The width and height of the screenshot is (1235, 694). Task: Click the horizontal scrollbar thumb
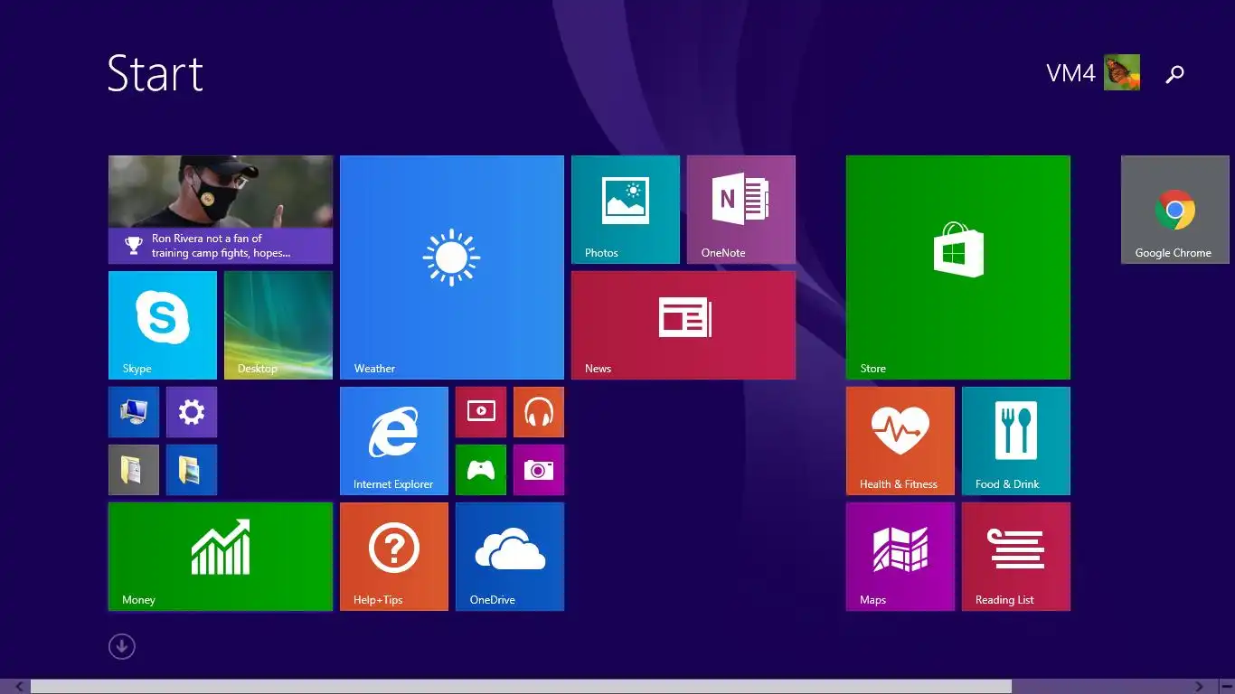click(521, 687)
